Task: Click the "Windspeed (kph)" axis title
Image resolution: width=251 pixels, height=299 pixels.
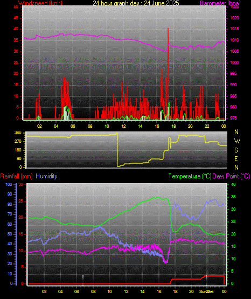Action: click(x=40, y=3)
